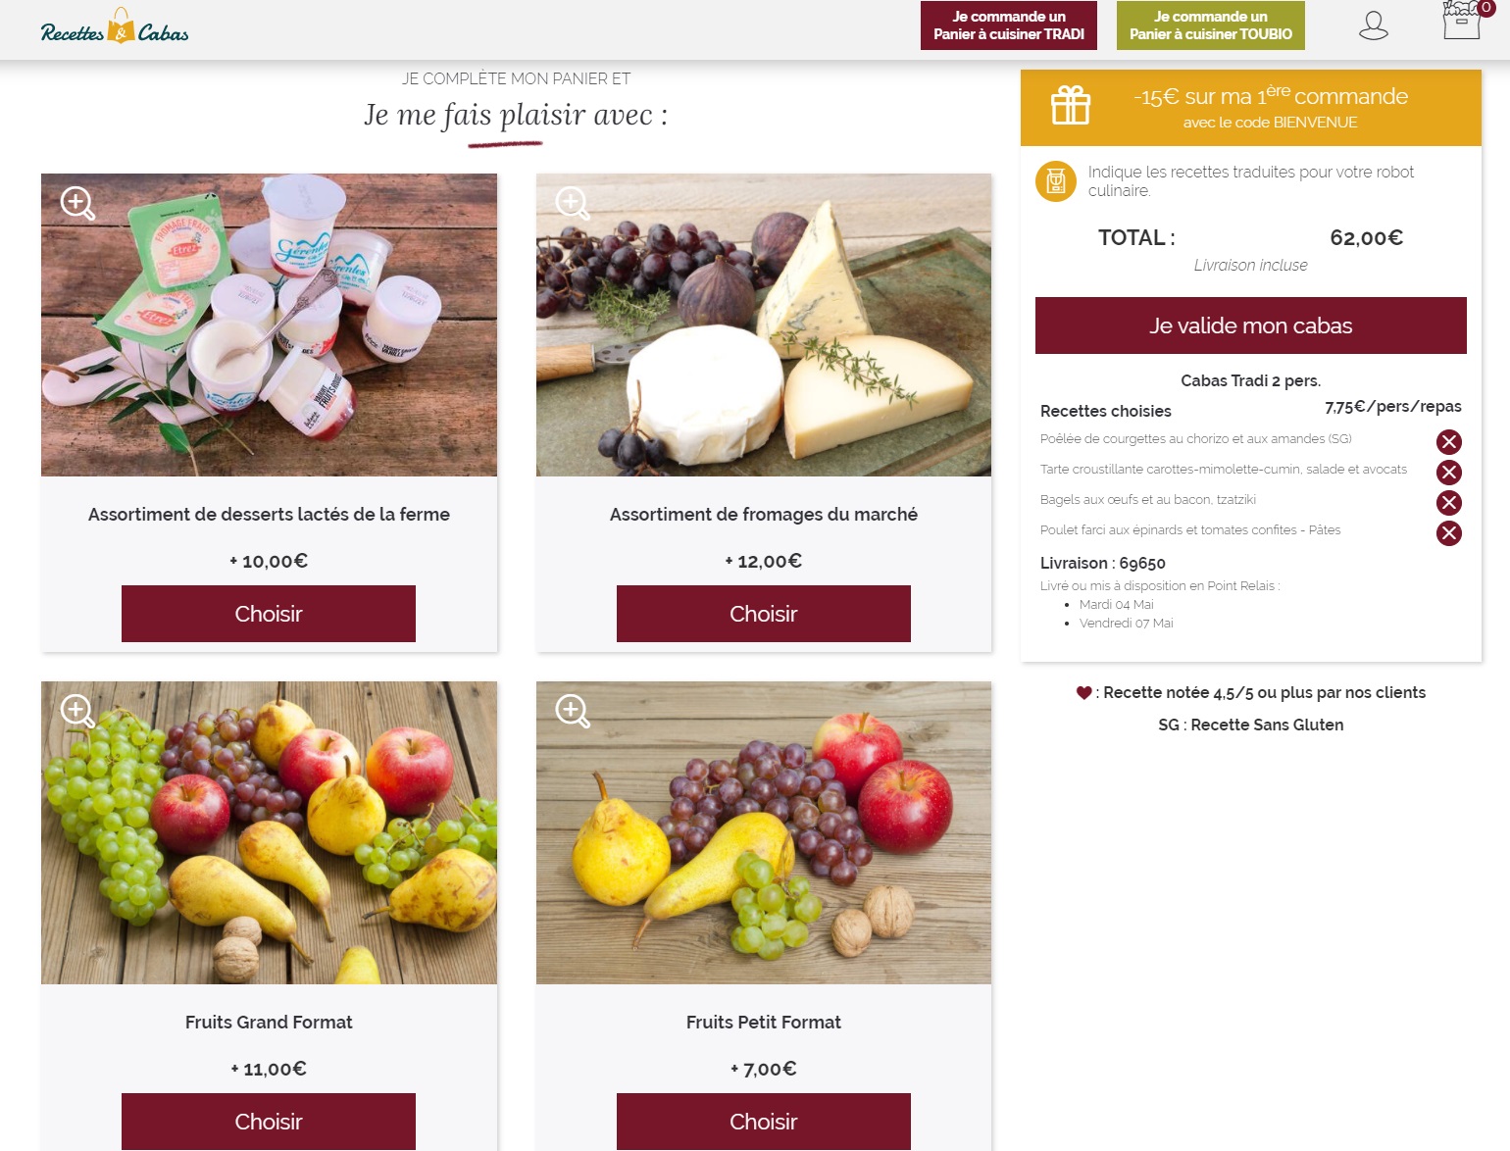
Task: Remove Tarte croustillante carottes-mimolette recipe
Action: click(1448, 473)
